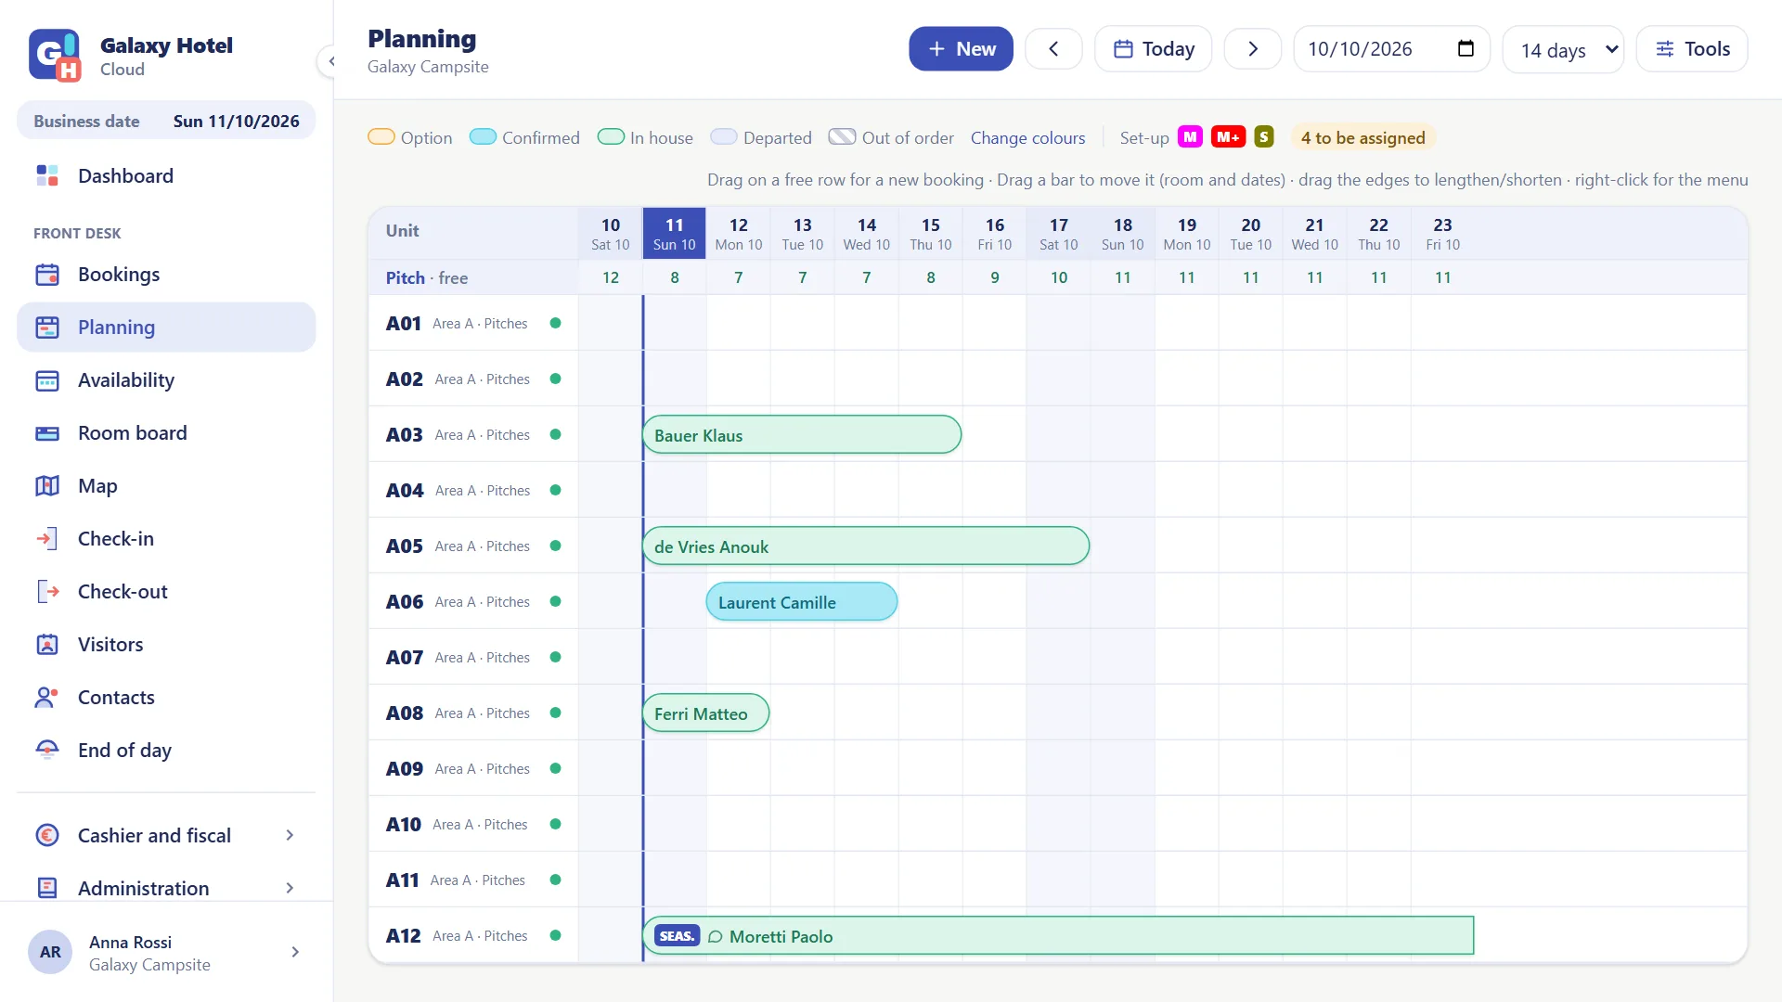
Task: Click the olive S set-up badge
Action: pyautogui.click(x=1263, y=137)
